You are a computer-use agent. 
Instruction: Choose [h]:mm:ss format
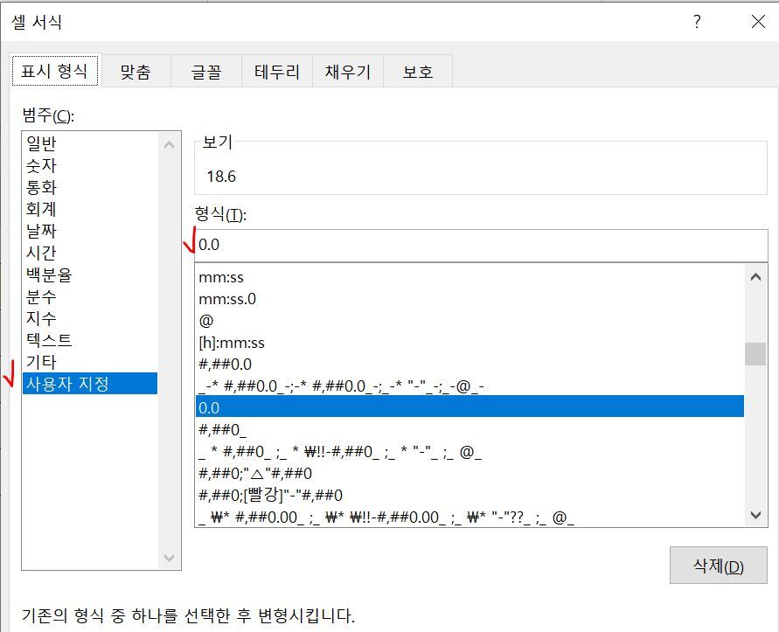pyautogui.click(x=469, y=343)
